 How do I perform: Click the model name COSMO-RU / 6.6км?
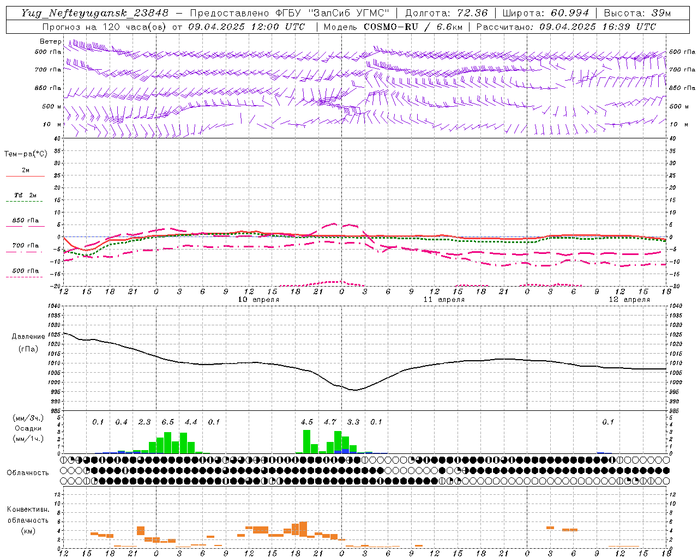tap(413, 27)
